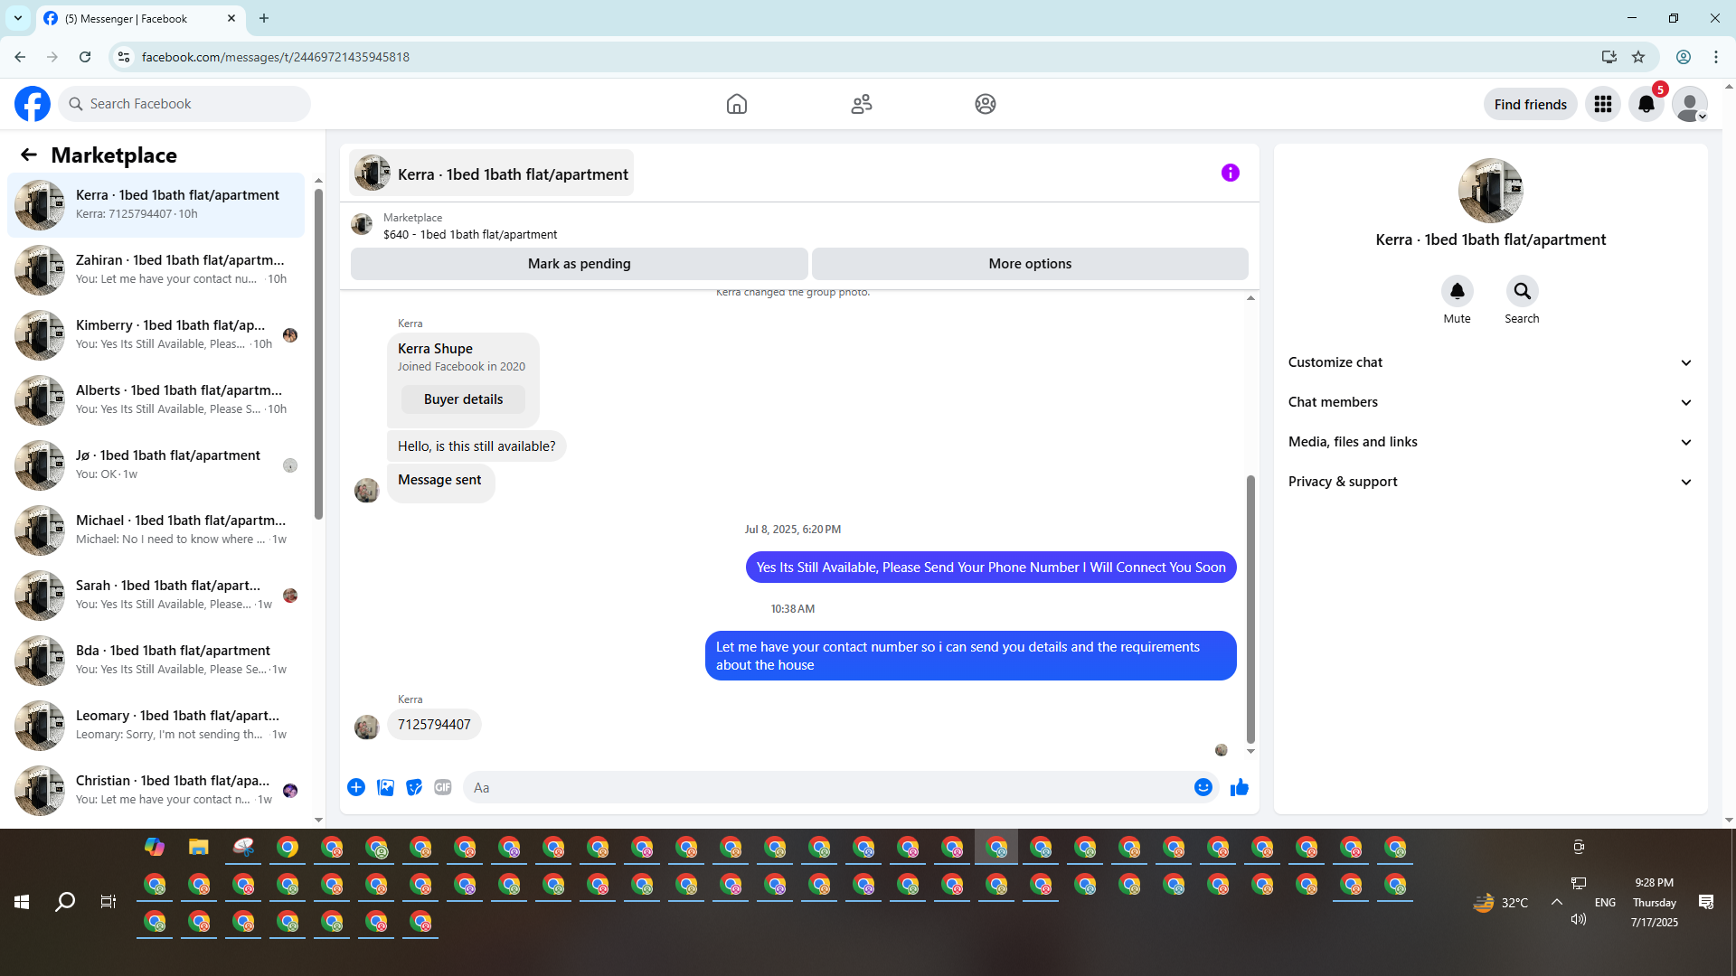This screenshot has width=1736, height=976.
Task: Click the phone number message 7125794407
Action: pyautogui.click(x=434, y=725)
